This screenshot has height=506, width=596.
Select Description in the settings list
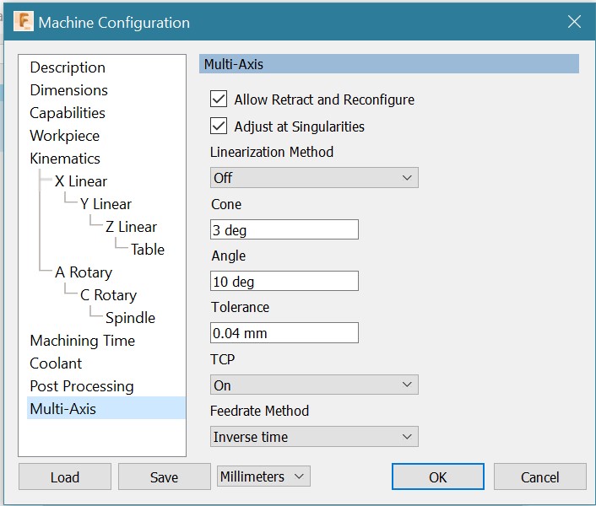coord(68,67)
